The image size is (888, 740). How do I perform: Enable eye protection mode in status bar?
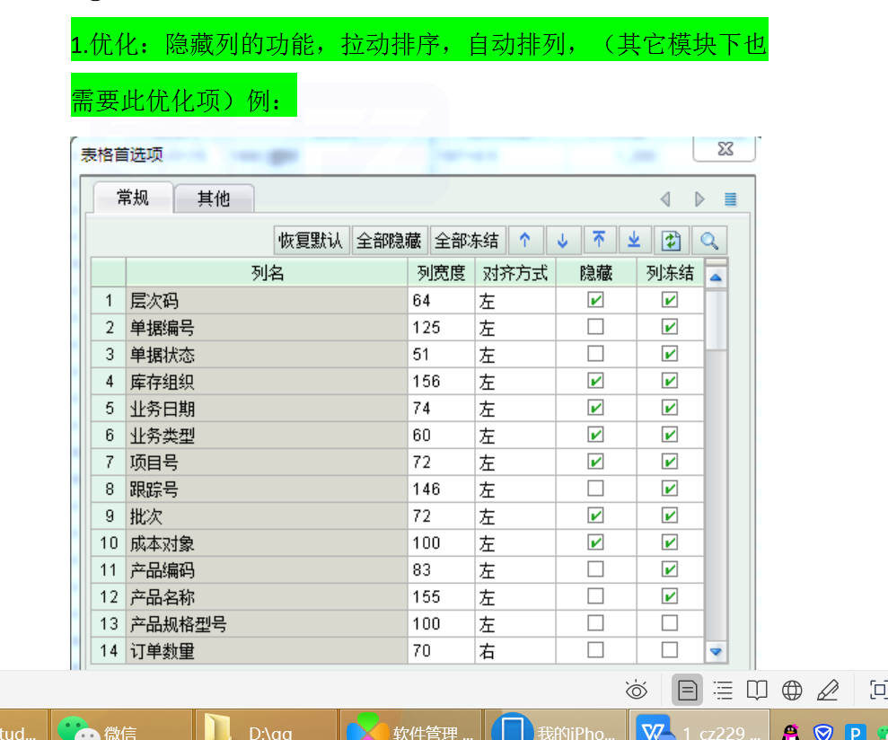coord(637,690)
